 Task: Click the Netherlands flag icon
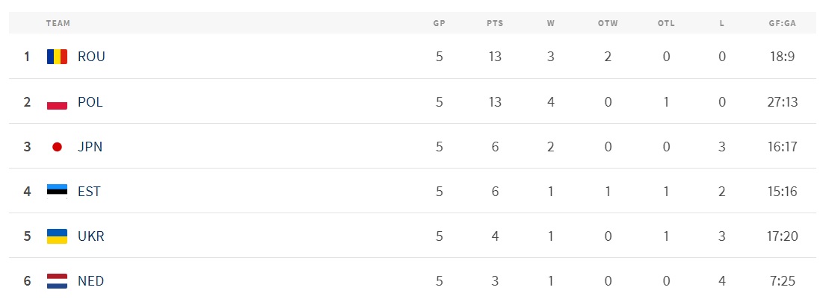pos(57,281)
